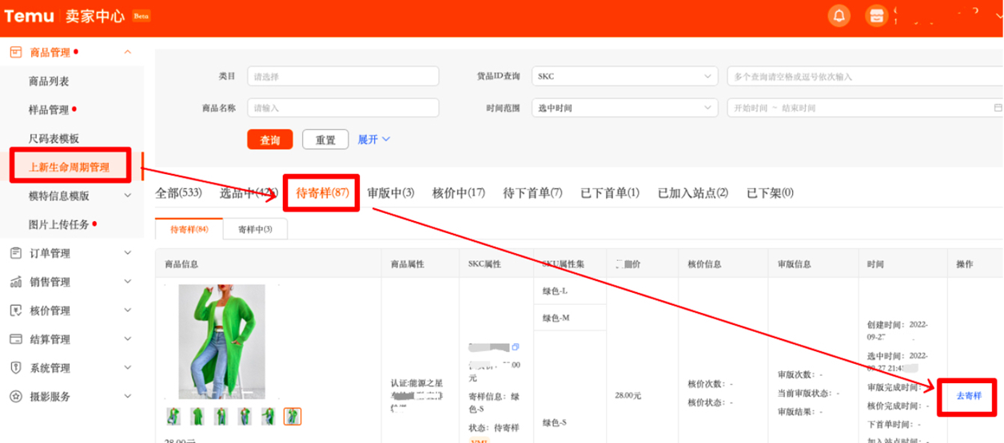Click the notification bell icon
Viewport: 1004px width, 443px height.
(839, 16)
